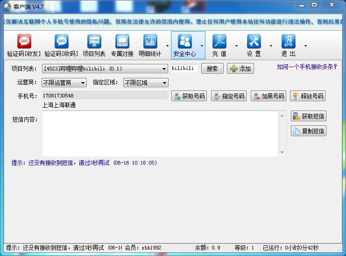Click 复制短信 button

coord(309,131)
